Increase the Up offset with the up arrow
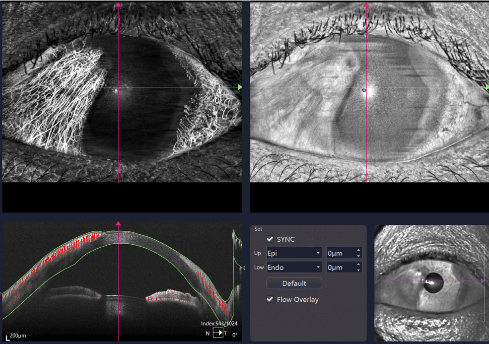Screen dimensions: 489x344 coord(358,250)
